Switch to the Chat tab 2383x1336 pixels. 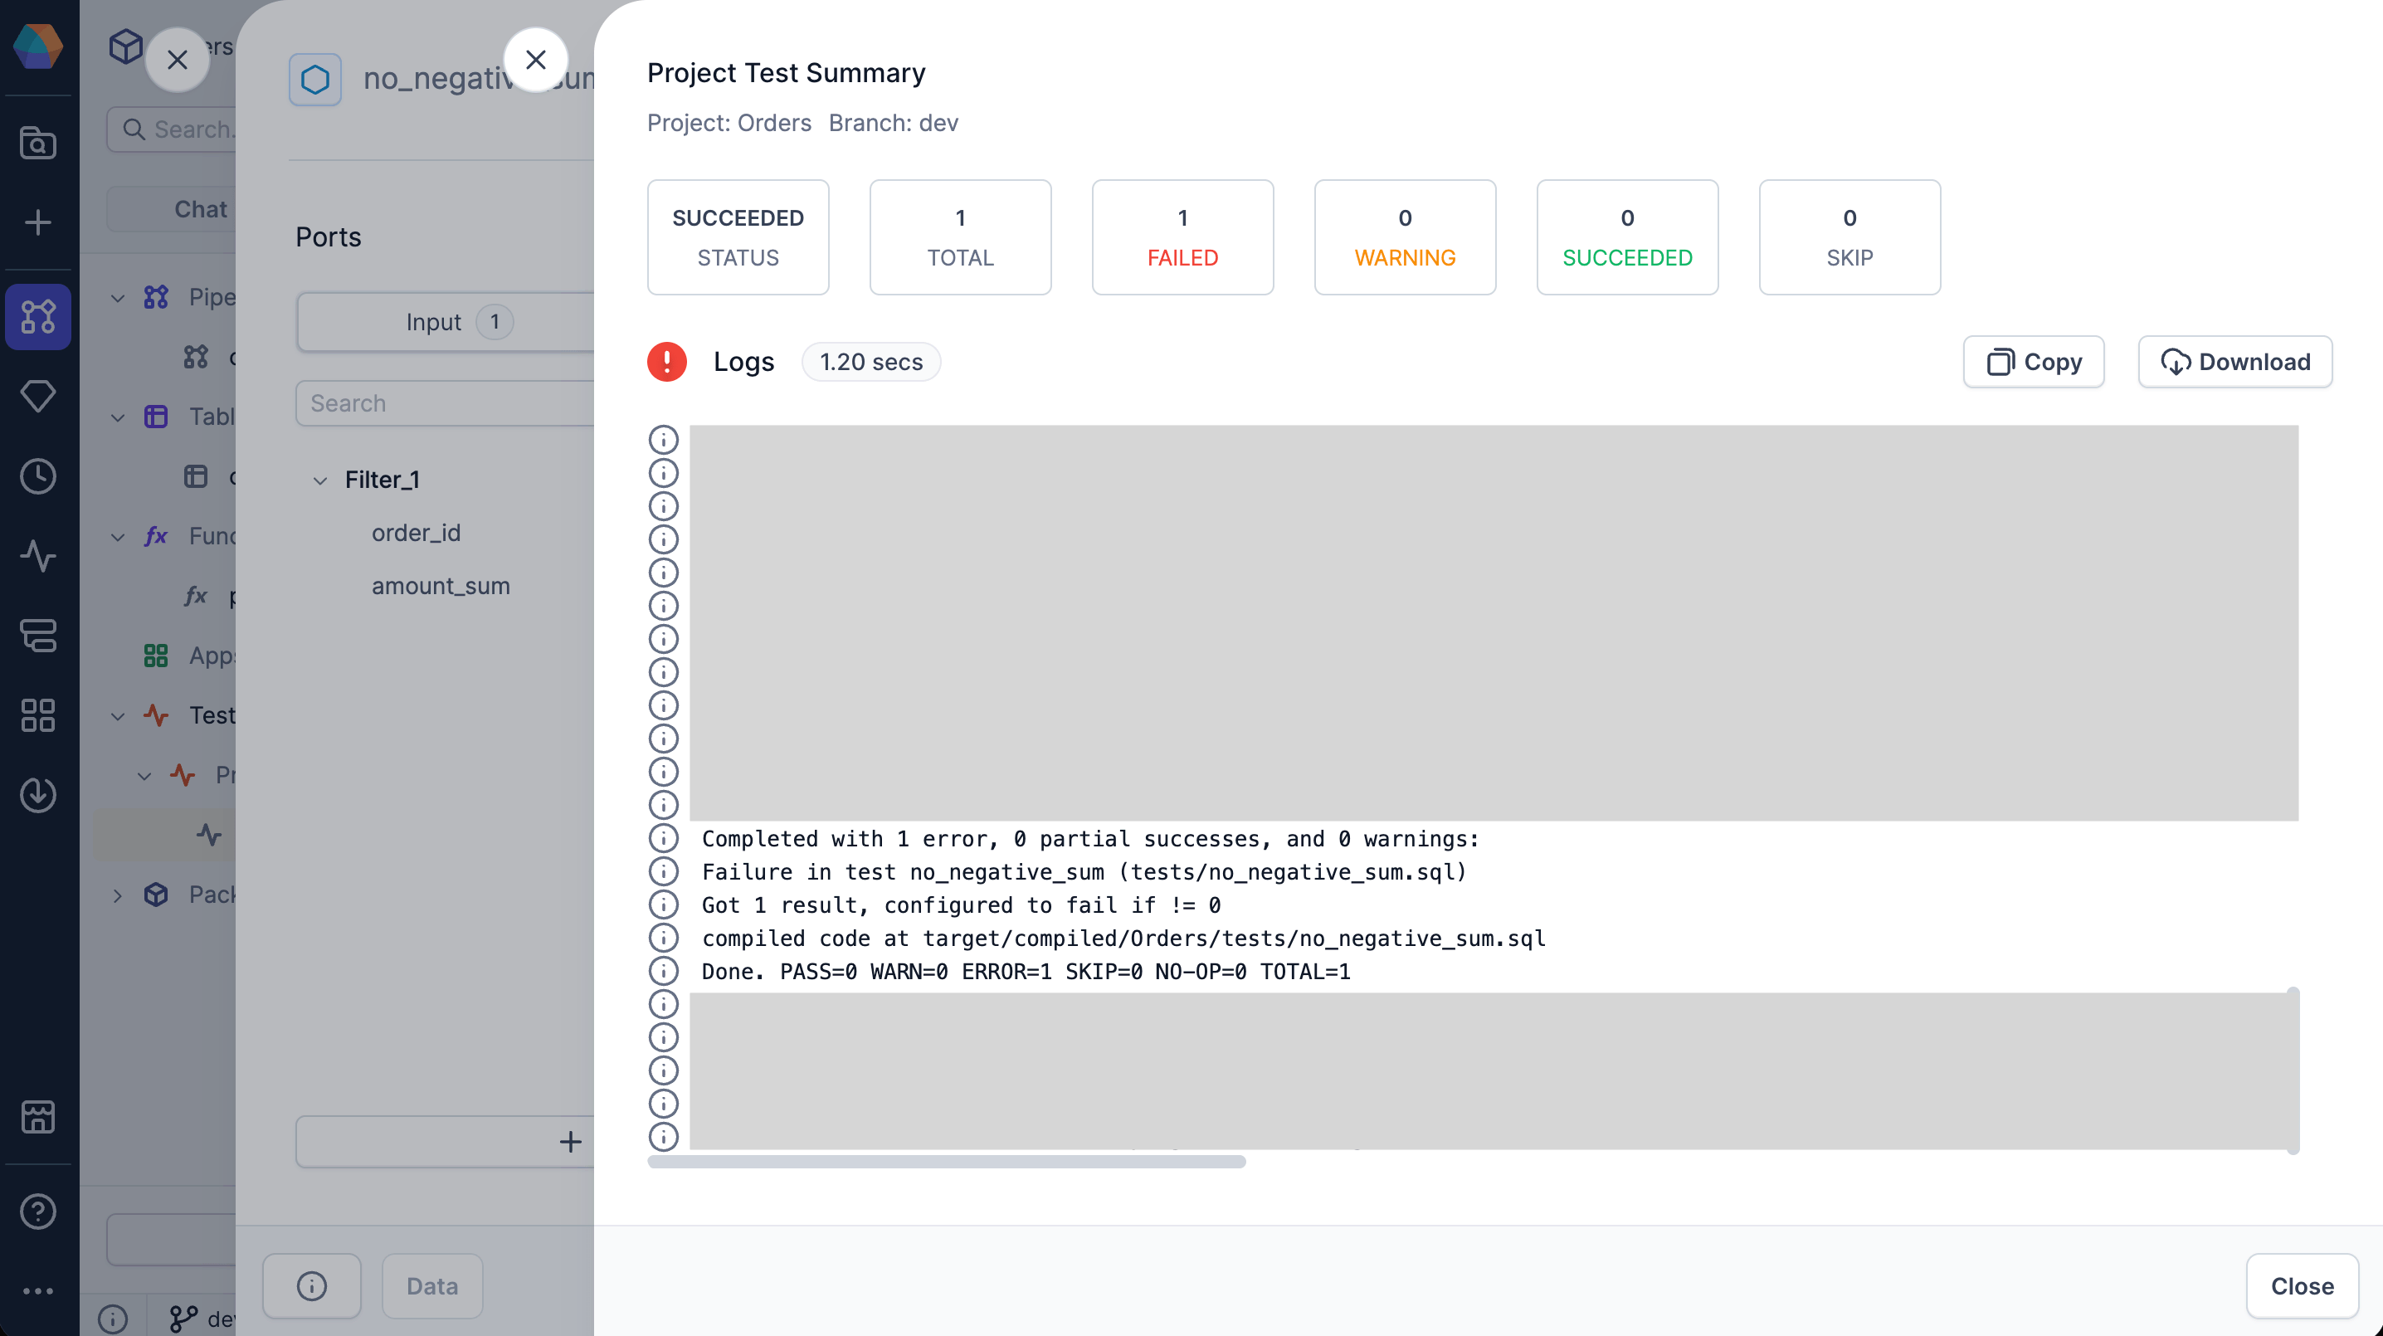pos(200,209)
